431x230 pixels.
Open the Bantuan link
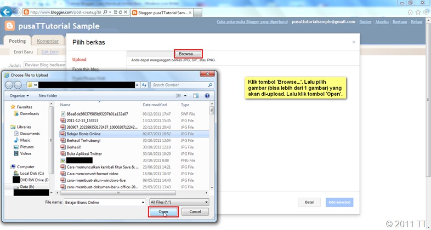(399, 22)
